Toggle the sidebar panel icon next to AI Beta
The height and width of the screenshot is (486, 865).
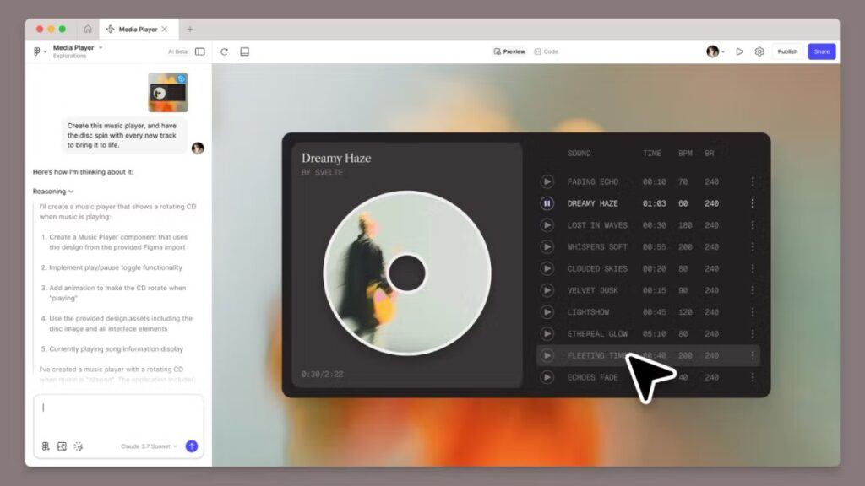click(x=199, y=51)
